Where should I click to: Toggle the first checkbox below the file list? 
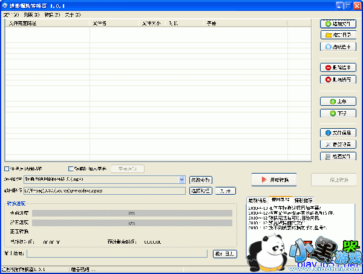[7, 169]
